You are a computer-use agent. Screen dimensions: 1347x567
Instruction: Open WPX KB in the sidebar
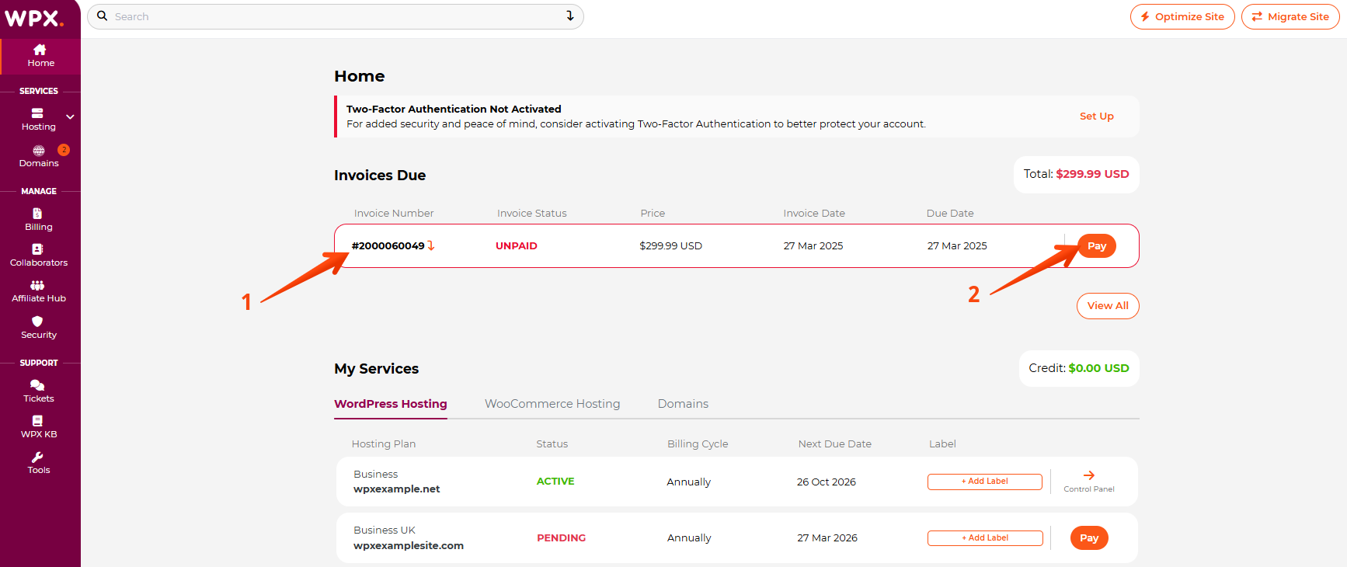39,427
